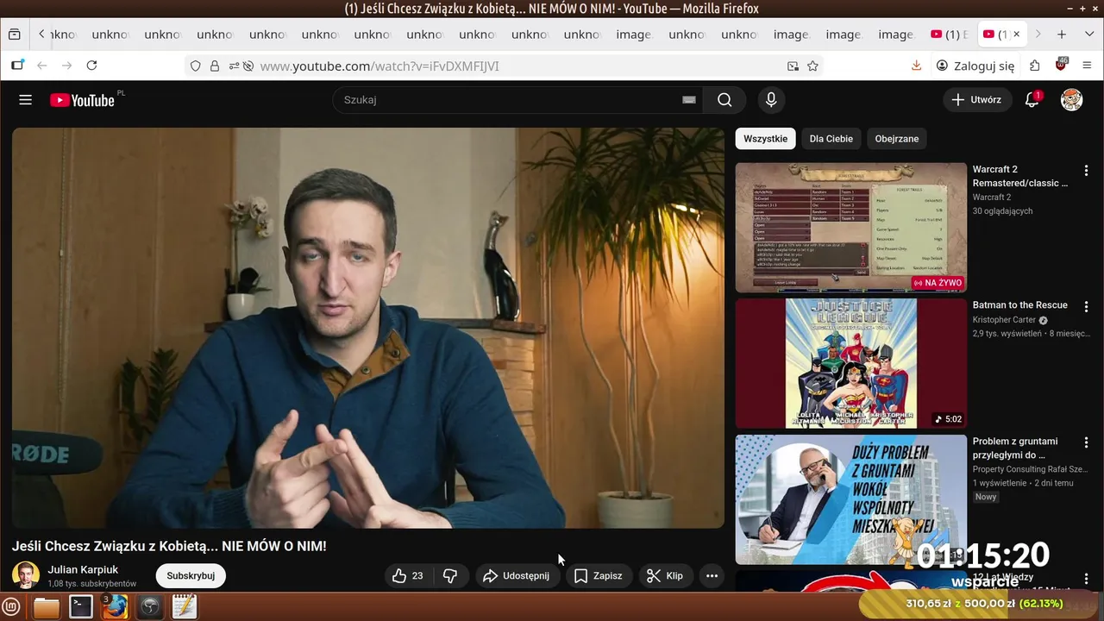Open options for Warcraft 2 video
The height and width of the screenshot is (621, 1104).
click(x=1086, y=171)
